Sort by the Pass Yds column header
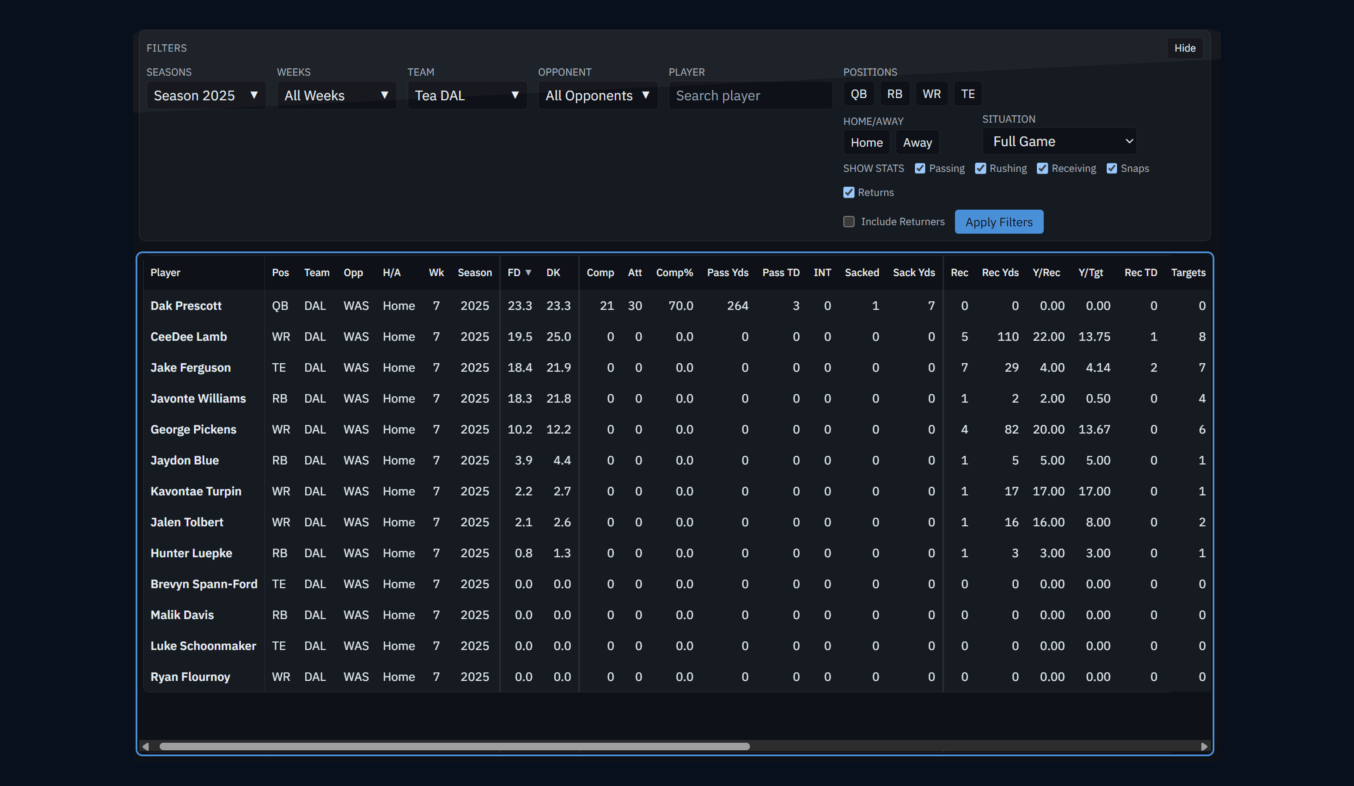Image resolution: width=1354 pixels, height=786 pixels. tap(727, 273)
